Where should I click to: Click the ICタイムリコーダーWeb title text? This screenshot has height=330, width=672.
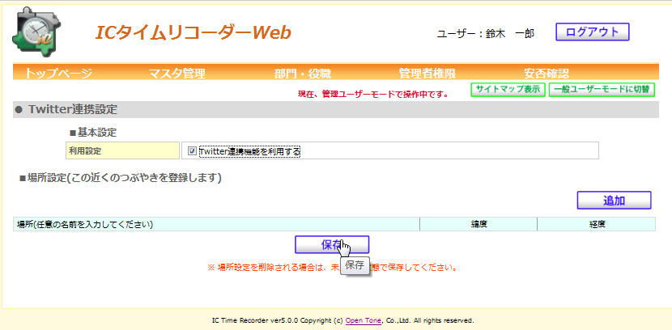pos(193,33)
